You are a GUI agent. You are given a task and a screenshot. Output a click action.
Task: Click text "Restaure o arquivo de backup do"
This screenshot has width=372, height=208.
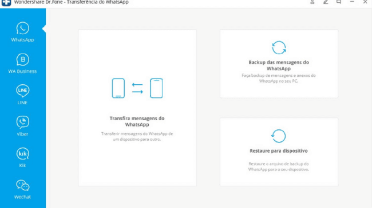point(279,164)
